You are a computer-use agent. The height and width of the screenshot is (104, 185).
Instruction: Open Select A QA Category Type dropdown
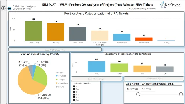pyautogui.click(x=55, y=50)
